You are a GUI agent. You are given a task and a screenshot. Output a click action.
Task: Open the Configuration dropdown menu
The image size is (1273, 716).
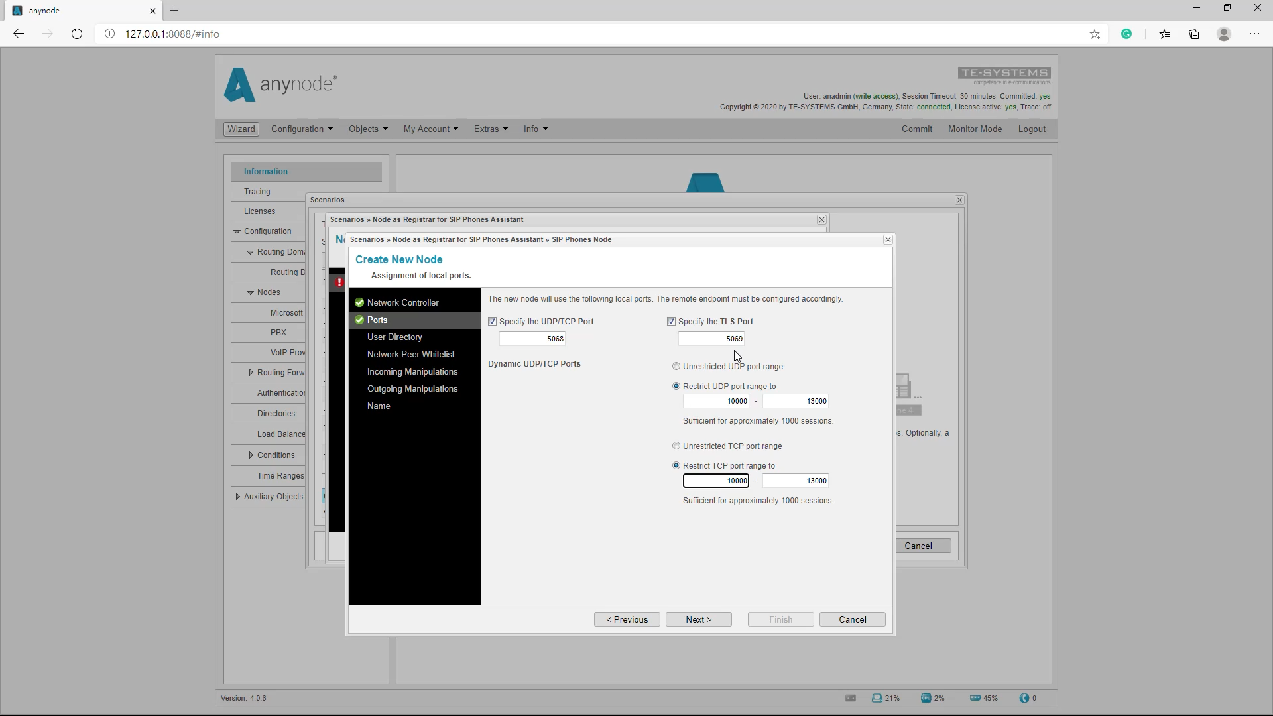point(302,129)
